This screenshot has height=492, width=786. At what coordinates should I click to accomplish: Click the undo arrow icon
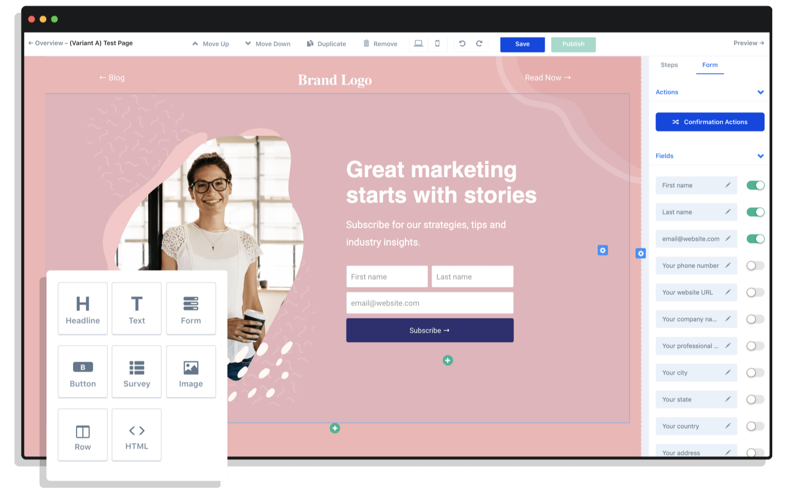(x=462, y=44)
